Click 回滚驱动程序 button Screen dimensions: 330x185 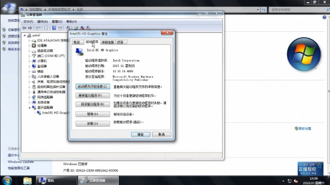(x=92, y=104)
